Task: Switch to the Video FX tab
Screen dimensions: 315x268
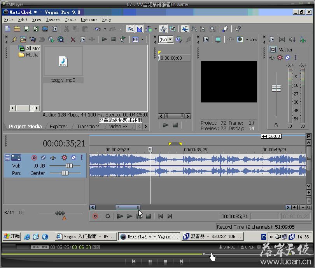Action: (118, 127)
